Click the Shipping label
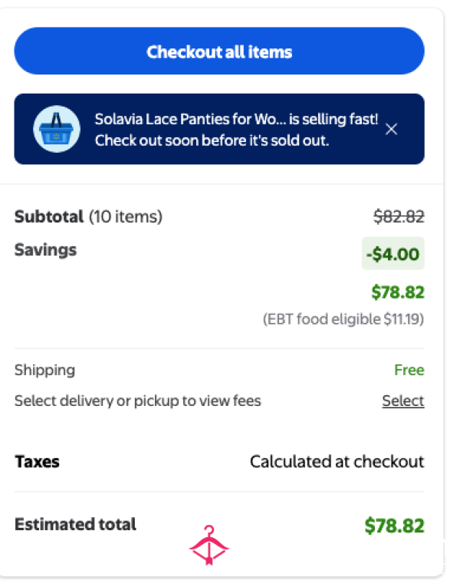The height and width of the screenshot is (587, 460). point(45,371)
